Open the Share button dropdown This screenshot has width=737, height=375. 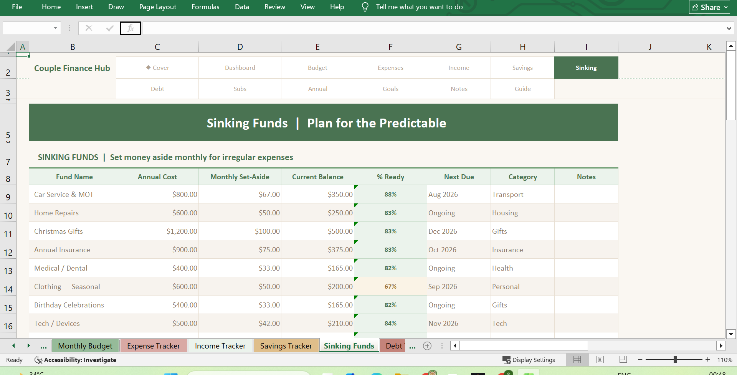point(709,7)
